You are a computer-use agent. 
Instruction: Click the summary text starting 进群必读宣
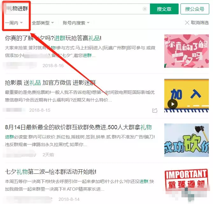pyautogui.click(x=80, y=140)
